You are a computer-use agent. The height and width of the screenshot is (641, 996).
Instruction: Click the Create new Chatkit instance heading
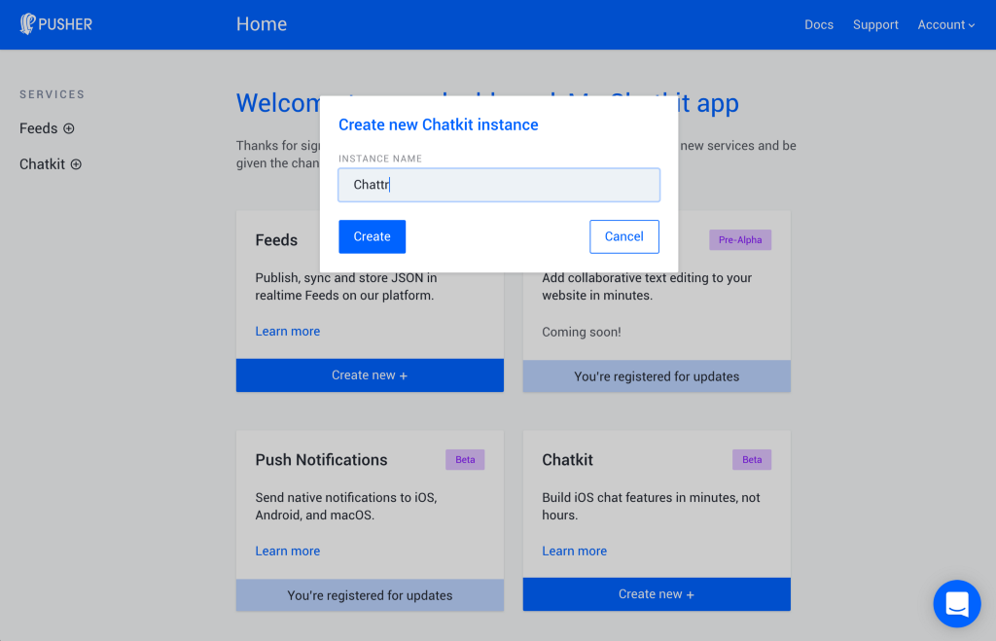(x=439, y=125)
